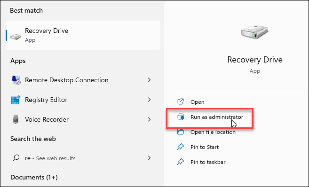Select Open in the actions list

(197, 102)
